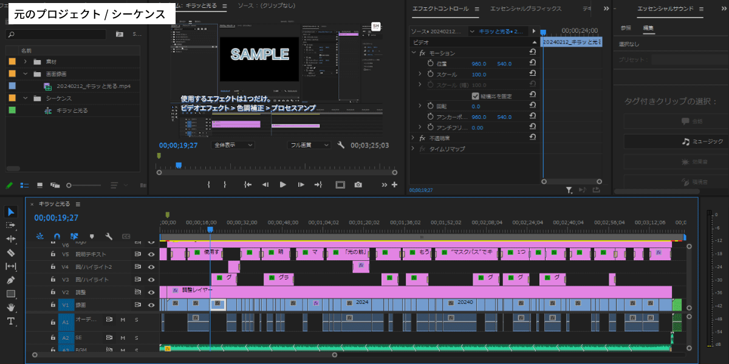This screenshot has height=364, width=729.
Task: Click the Mark In bracket button
Action: pyautogui.click(x=209, y=185)
